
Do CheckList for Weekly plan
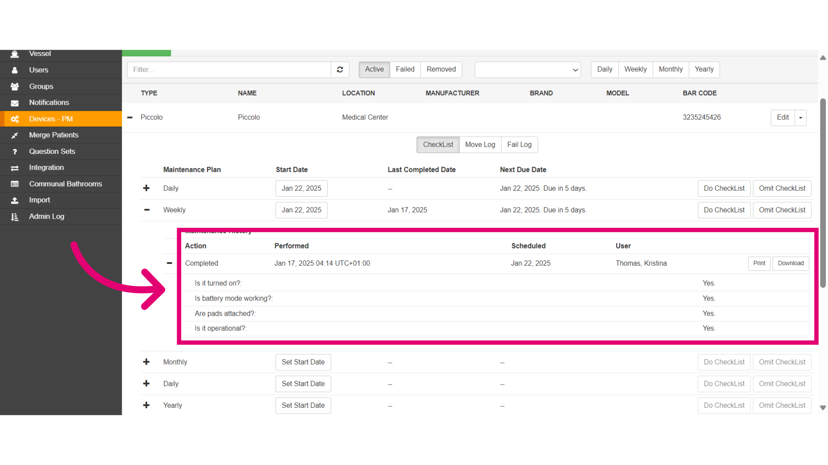(724, 210)
